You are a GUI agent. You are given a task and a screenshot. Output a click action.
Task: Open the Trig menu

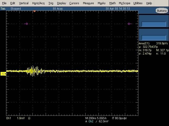click(x=51, y=3)
